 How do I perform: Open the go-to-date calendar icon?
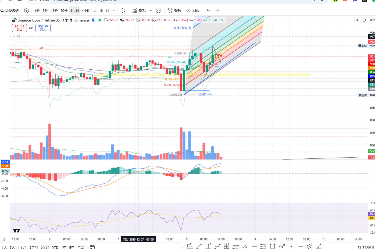coord(92,247)
